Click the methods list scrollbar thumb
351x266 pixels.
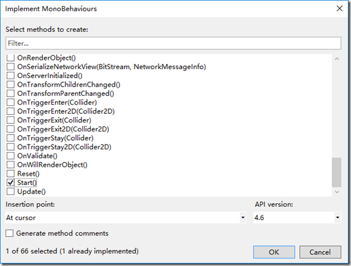(337, 172)
